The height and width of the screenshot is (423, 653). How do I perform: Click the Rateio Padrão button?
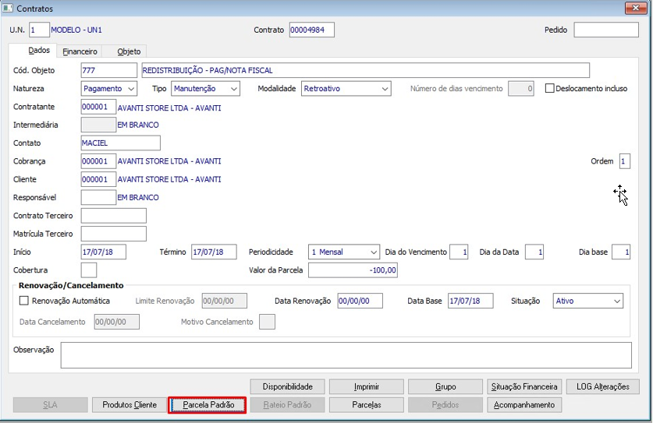pos(287,405)
